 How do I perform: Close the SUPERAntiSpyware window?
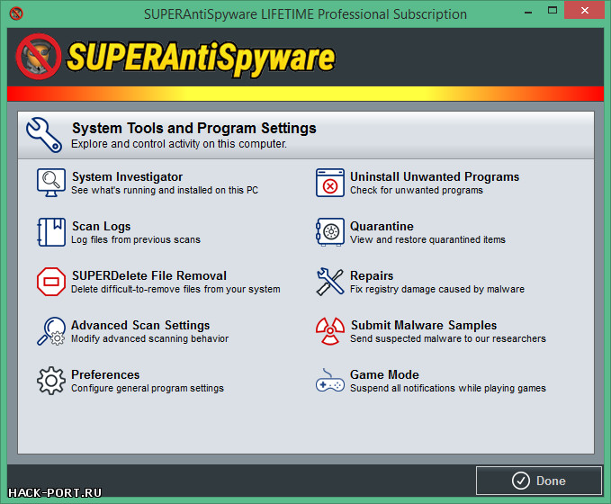[x=585, y=11]
